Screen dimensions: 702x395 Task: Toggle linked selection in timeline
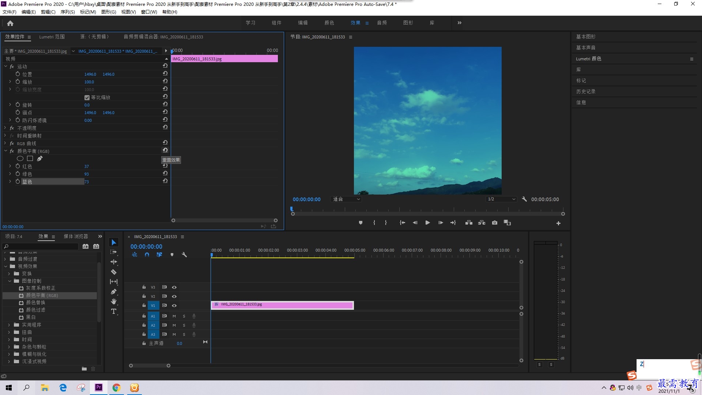pyautogui.click(x=159, y=255)
